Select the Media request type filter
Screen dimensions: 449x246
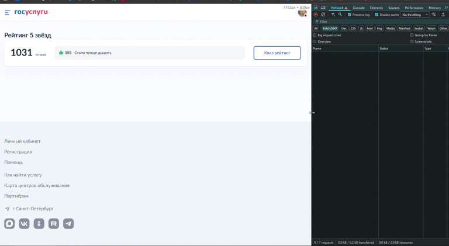[x=391, y=28]
